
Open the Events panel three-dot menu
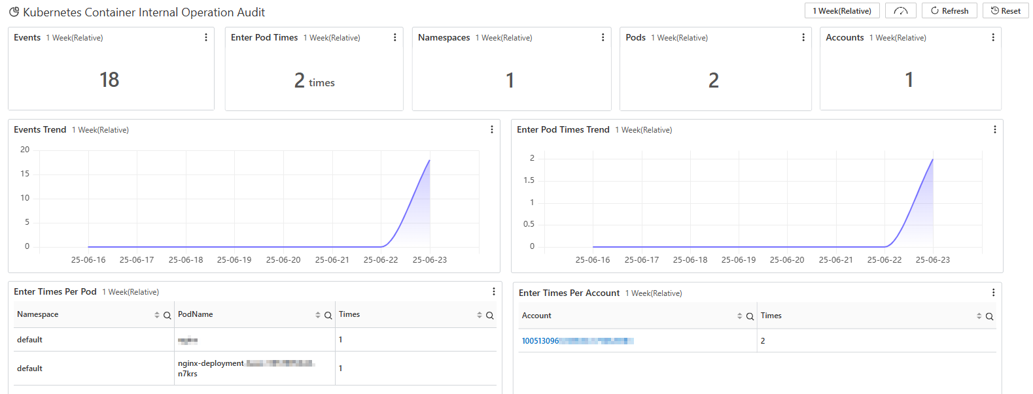point(206,37)
